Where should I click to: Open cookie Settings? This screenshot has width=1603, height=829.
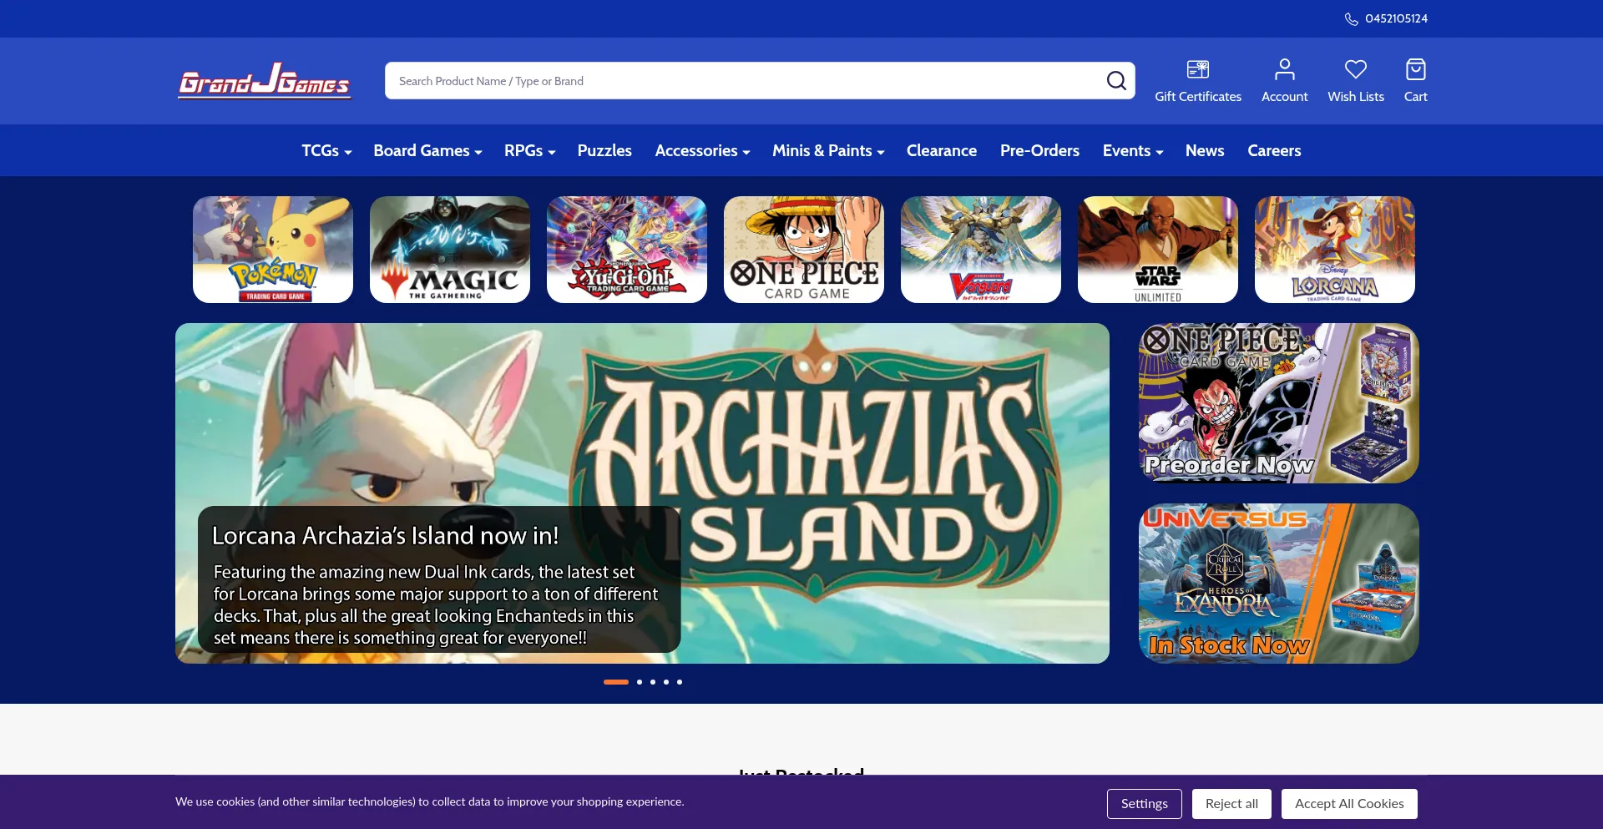point(1144,804)
